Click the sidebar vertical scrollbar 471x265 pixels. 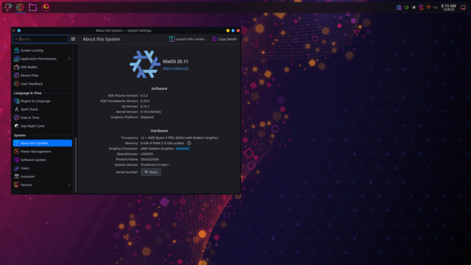pyautogui.click(x=76, y=164)
